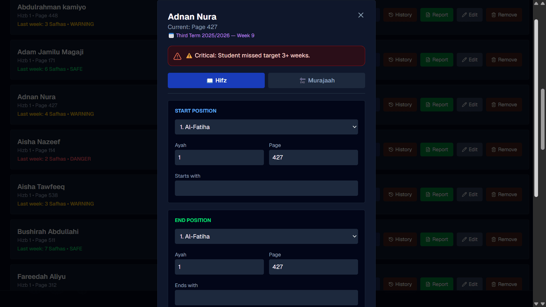The width and height of the screenshot is (546, 307).
Task: Open Report for Adam Jamilu Magaji
Action: point(437,60)
